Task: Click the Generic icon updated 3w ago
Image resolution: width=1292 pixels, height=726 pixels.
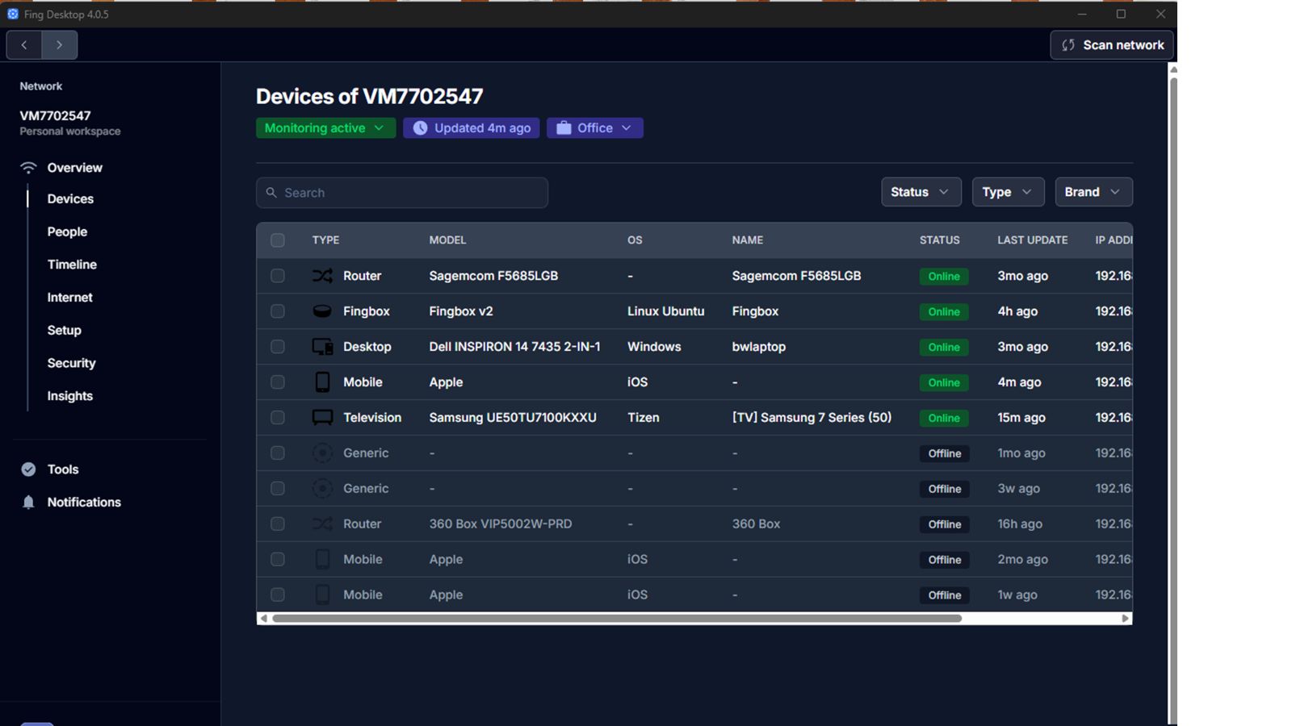Action: [x=322, y=489]
